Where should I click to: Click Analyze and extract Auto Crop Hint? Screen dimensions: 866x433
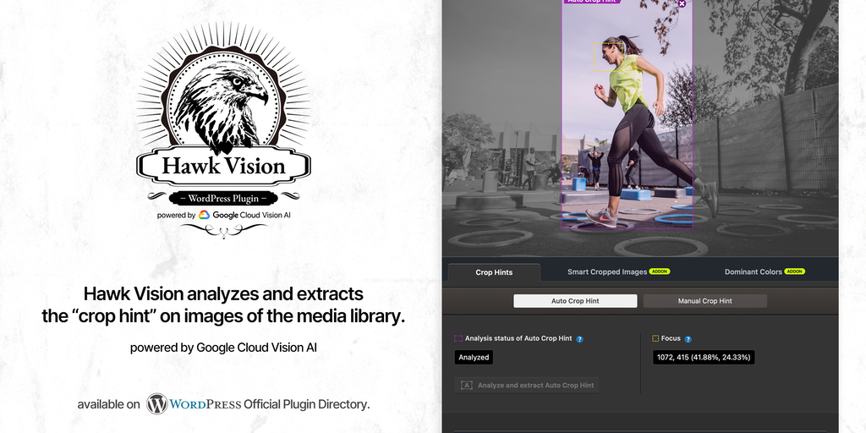point(526,385)
